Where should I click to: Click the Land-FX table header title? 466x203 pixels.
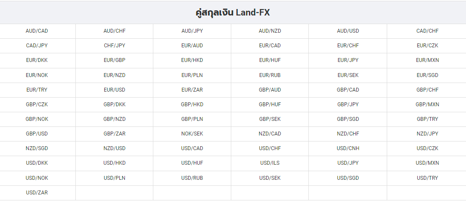pos(233,12)
